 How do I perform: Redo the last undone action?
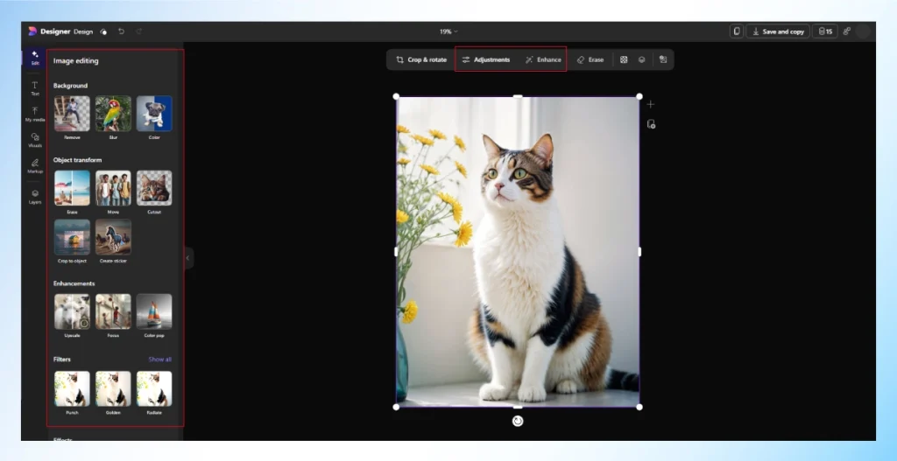pyautogui.click(x=139, y=31)
